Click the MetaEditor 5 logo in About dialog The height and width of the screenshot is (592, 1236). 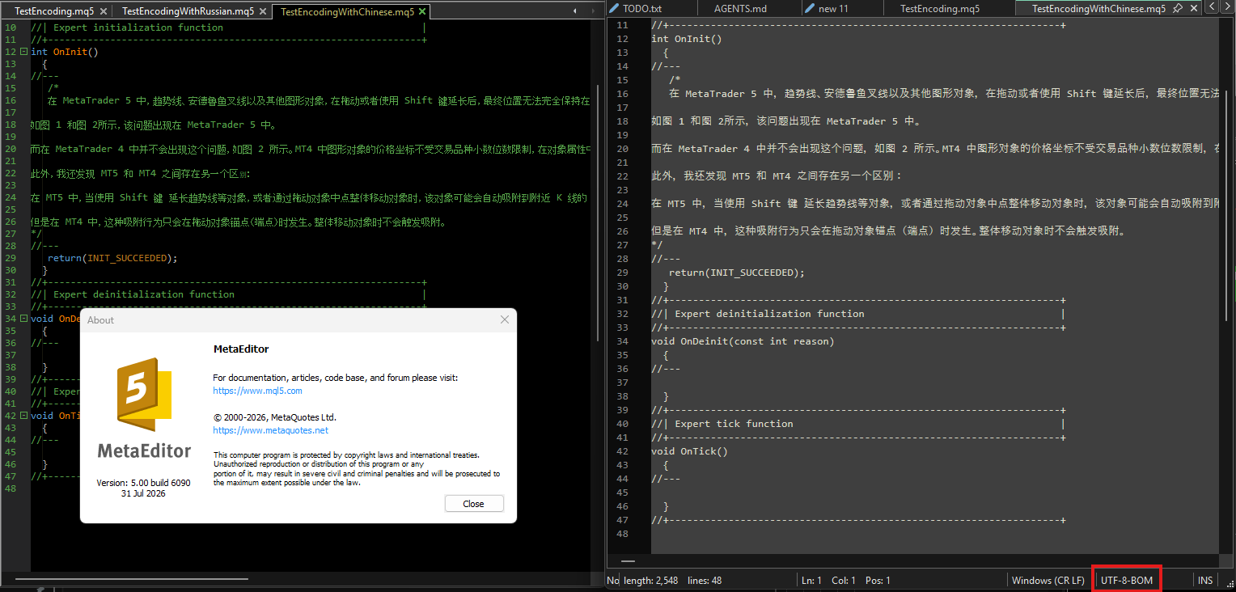144,396
